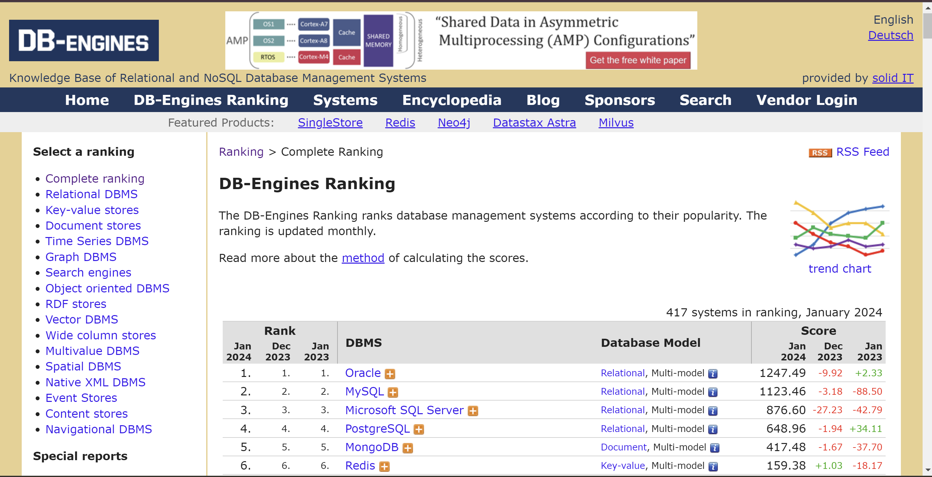Open the MySQL DBMS link
This screenshot has width=932, height=477.
coord(364,392)
